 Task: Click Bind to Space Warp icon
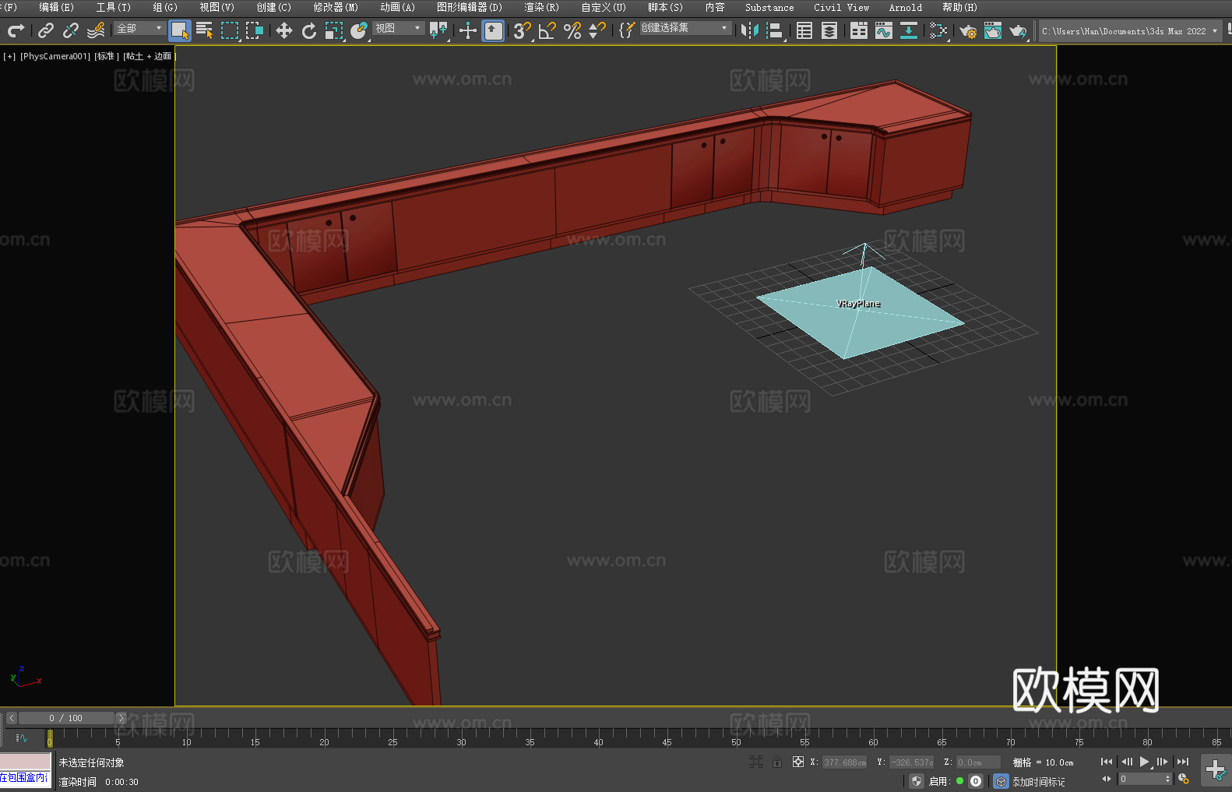[96, 30]
